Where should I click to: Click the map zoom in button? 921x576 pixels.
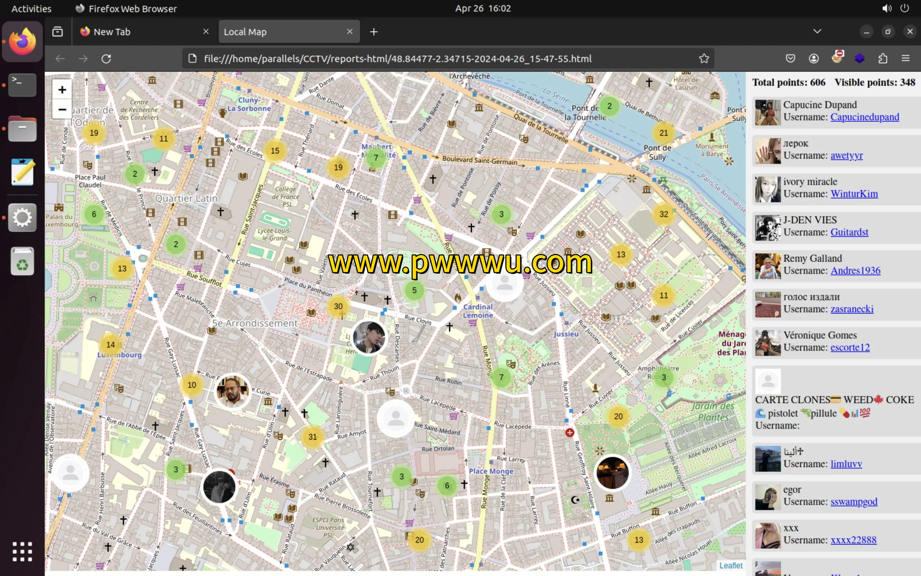pyautogui.click(x=62, y=90)
